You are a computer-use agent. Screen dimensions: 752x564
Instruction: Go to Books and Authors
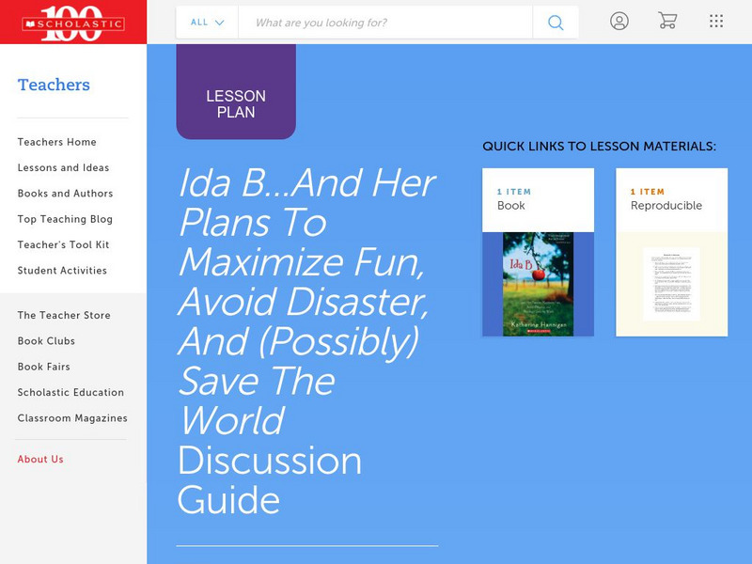(61, 194)
